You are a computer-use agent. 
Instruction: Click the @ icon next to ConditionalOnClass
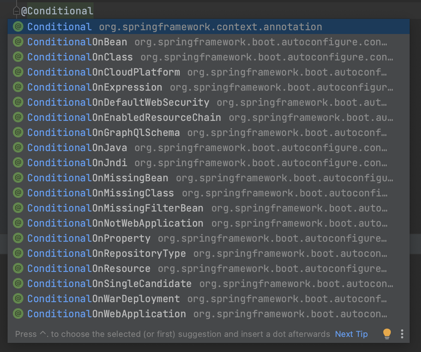(x=18, y=57)
